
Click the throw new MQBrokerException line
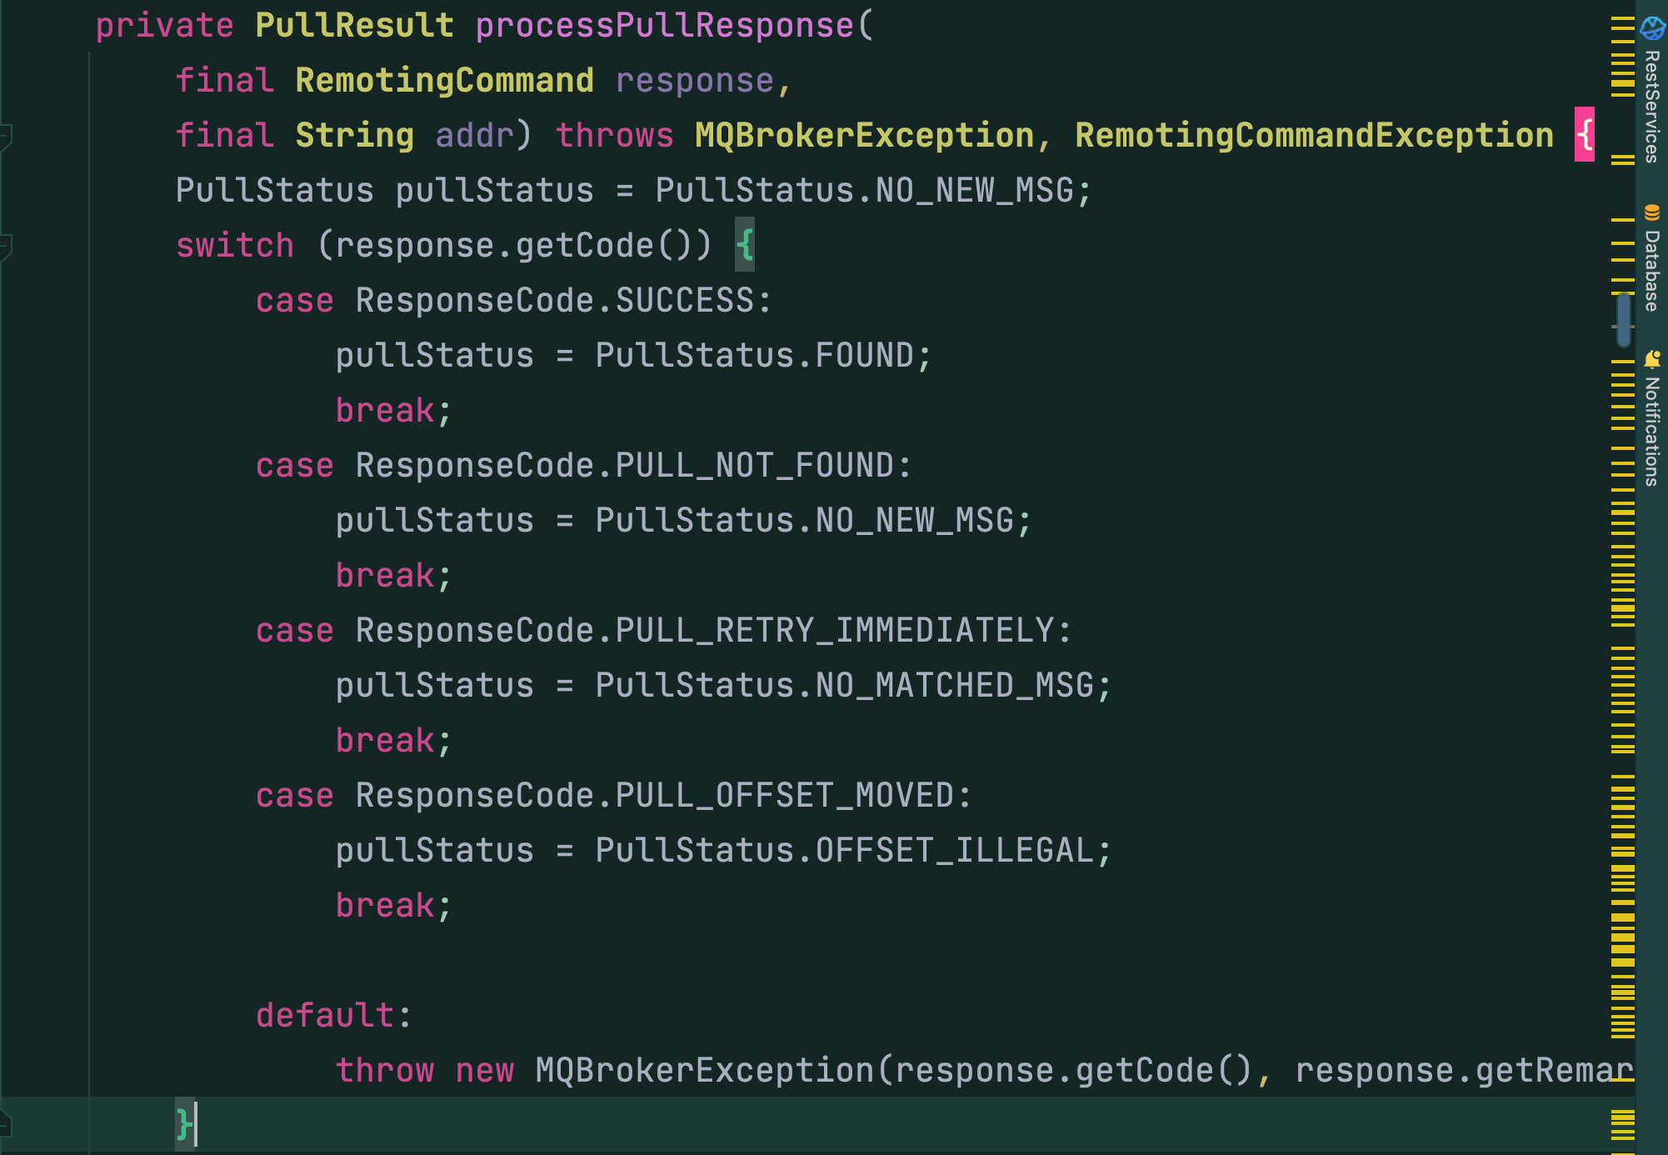(x=750, y=1069)
